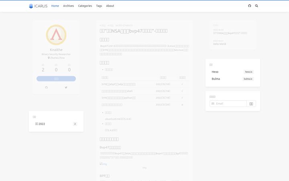This screenshot has width=289, height=181.
Task: Click the blue follow button under profile
Action: [x=56, y=79]
